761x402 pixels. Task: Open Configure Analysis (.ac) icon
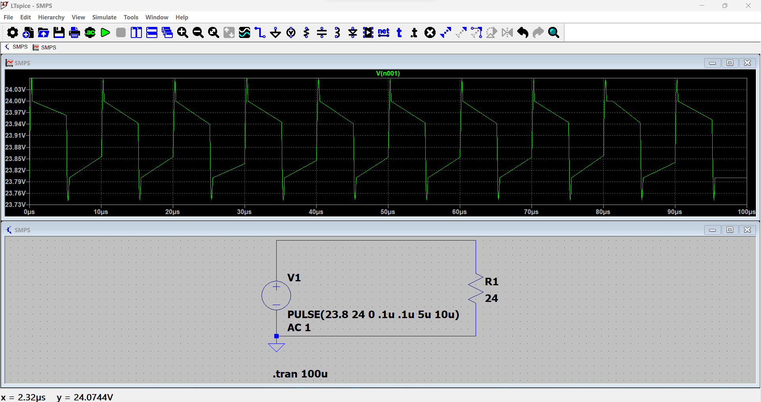90,32
